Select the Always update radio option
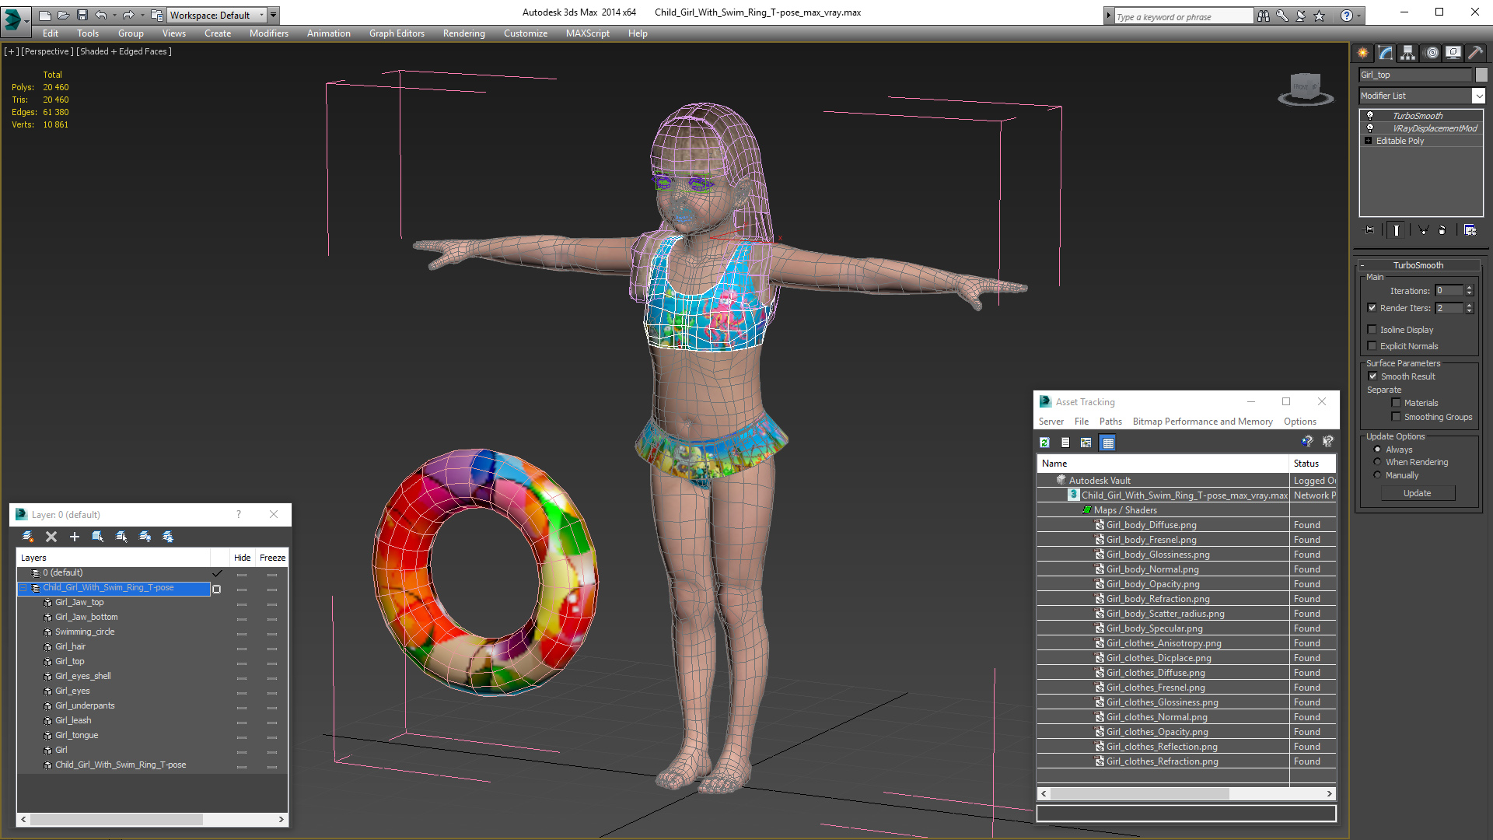 [1378, 450]
